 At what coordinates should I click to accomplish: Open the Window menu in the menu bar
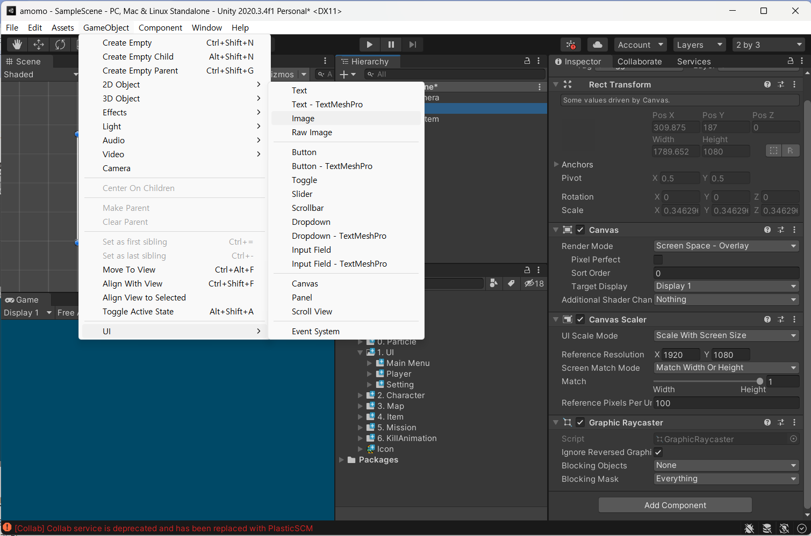tap(207, 27)
